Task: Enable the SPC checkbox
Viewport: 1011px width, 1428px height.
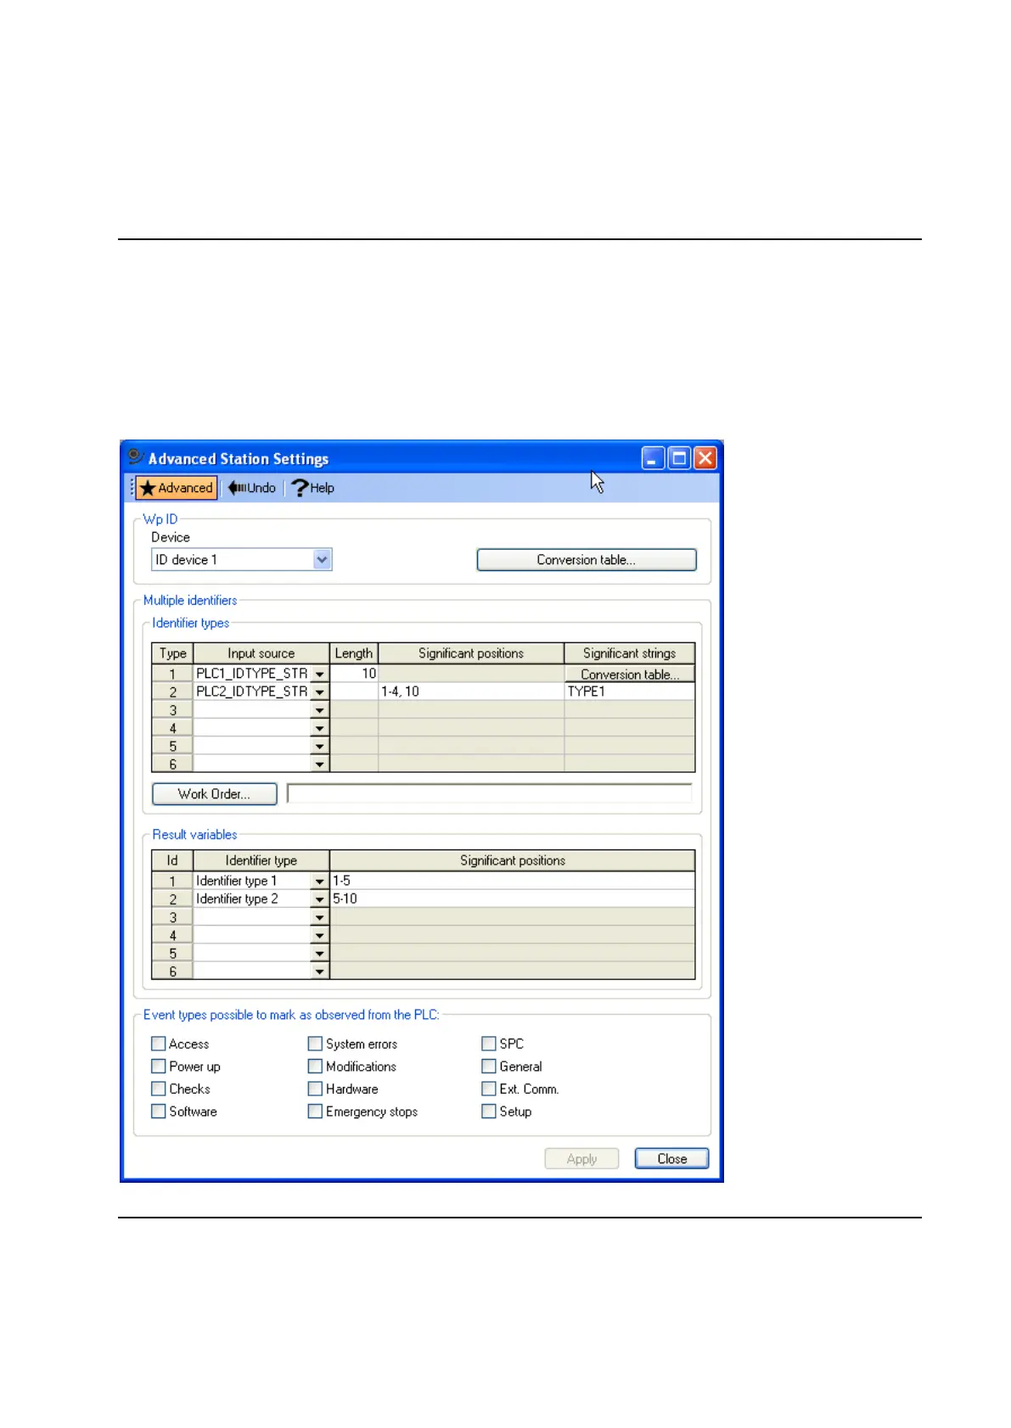Action: click(489, 1044)
